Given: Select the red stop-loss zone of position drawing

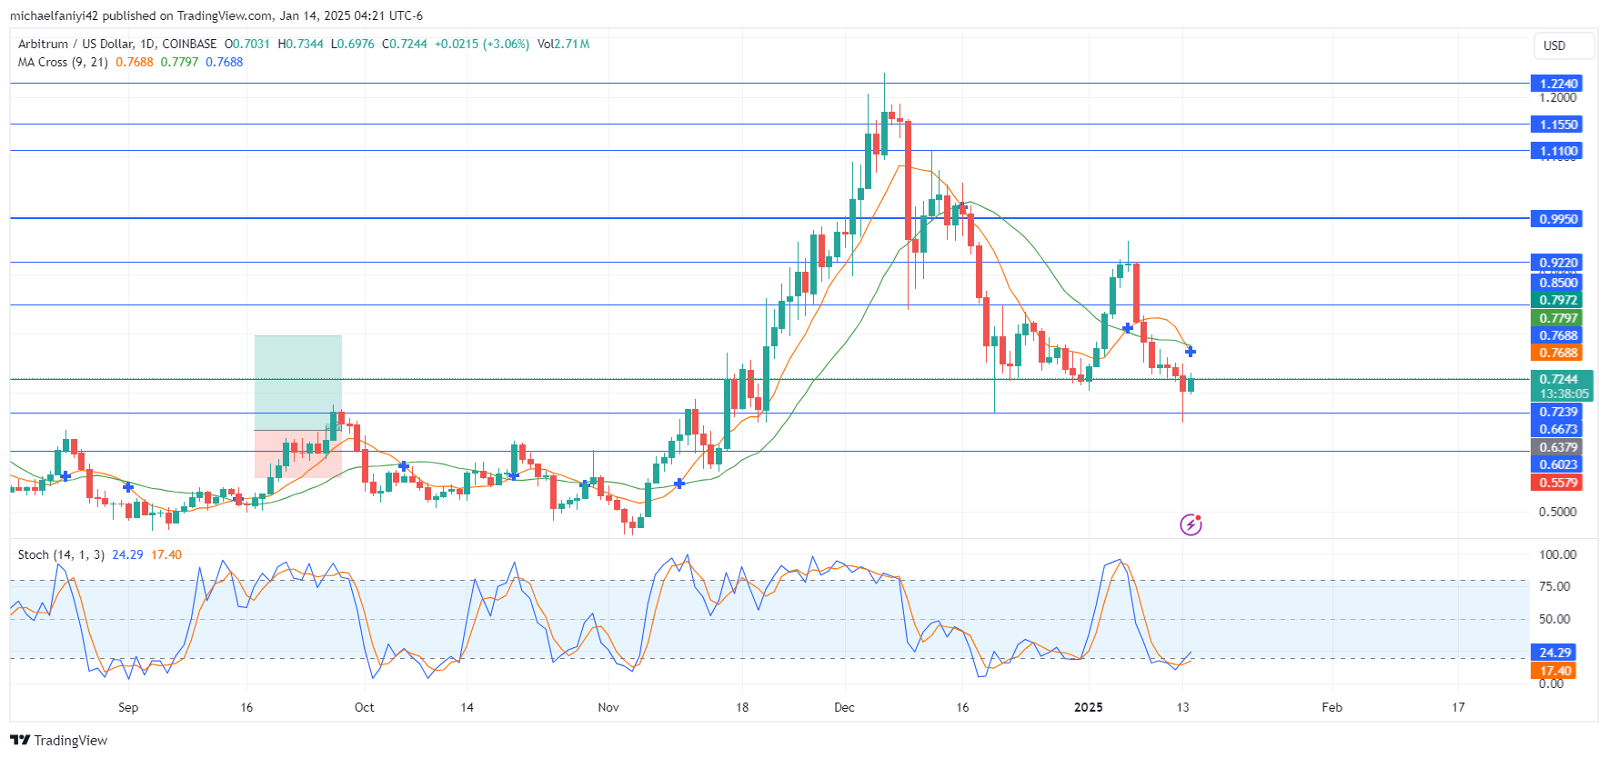Looking at the screenshot, I should point(298,454).
